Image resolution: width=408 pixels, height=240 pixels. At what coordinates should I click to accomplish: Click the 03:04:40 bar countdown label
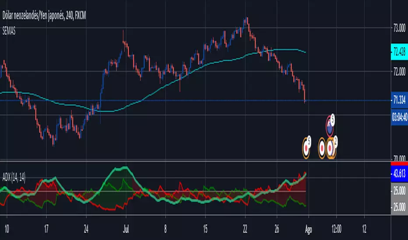click(399, 117)
